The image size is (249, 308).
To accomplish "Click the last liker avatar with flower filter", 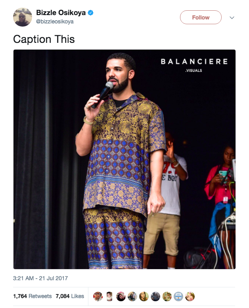I will [190, 296].
